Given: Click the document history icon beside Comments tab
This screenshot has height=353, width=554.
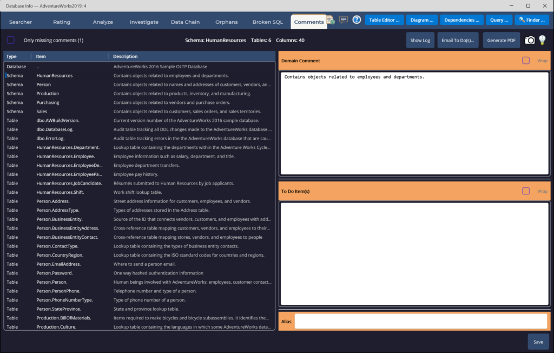Looking at the screenshot, I should [x=331, y=20].
